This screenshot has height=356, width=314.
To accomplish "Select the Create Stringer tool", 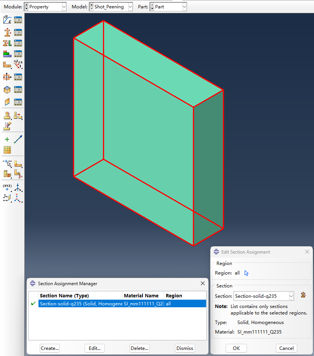I will pyautogui.click(x=7, y=102).
